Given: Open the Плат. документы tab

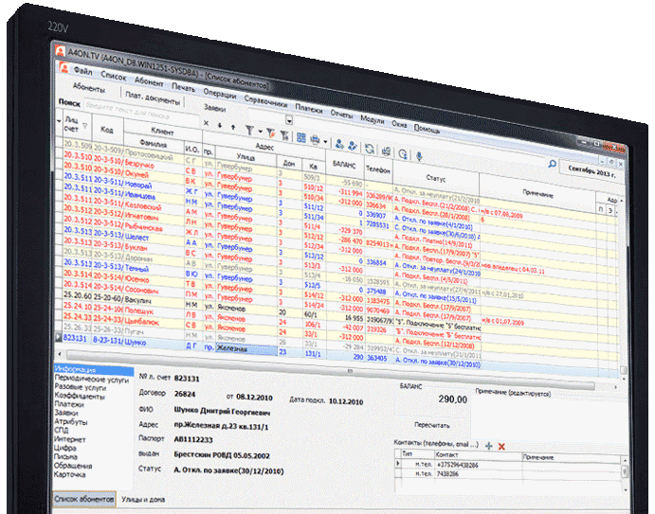Looking at the screenshot, I should pos(153,98).
